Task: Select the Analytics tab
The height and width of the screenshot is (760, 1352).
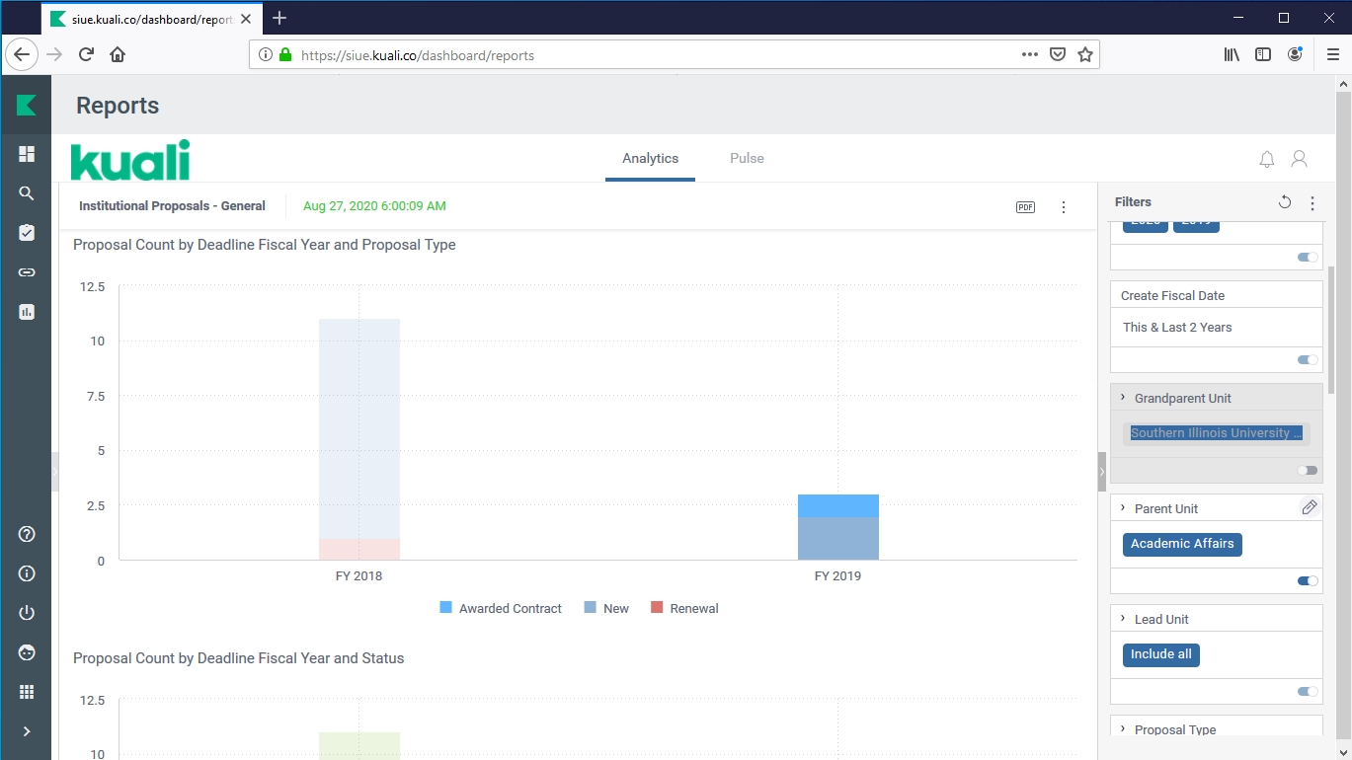Action: 650,158
